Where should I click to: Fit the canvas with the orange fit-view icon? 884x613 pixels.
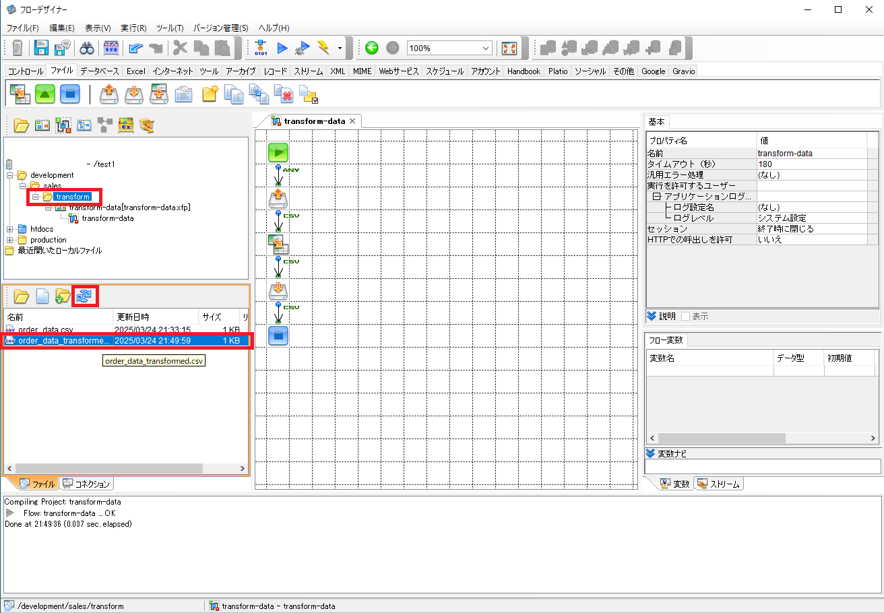coord(509,47)
